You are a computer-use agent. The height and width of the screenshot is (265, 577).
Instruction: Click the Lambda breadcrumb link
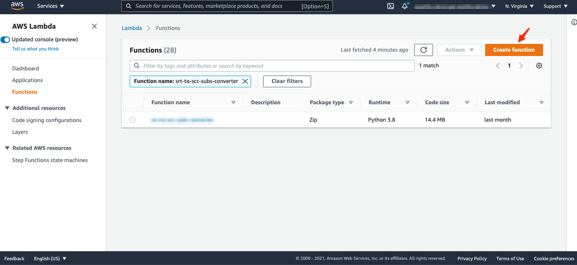click(132, 28)
